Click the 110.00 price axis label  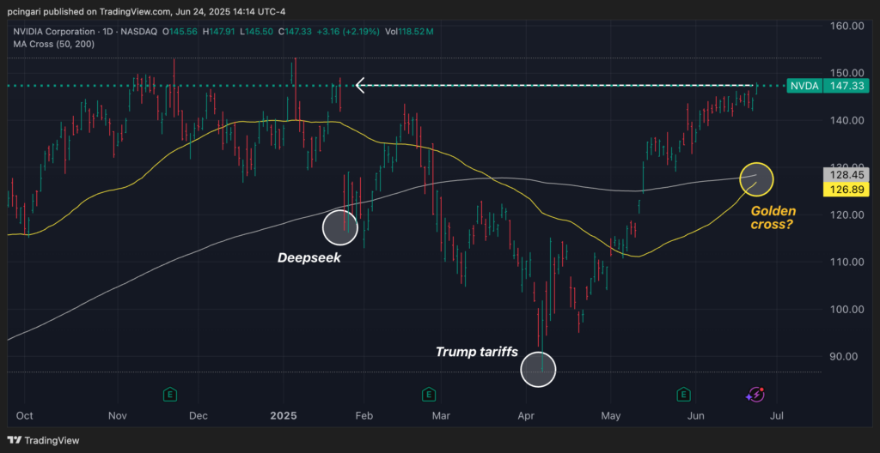(846, 262)
